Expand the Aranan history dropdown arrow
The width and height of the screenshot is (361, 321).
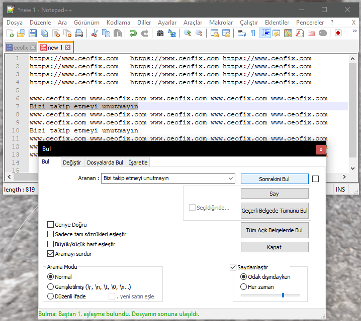230,179
